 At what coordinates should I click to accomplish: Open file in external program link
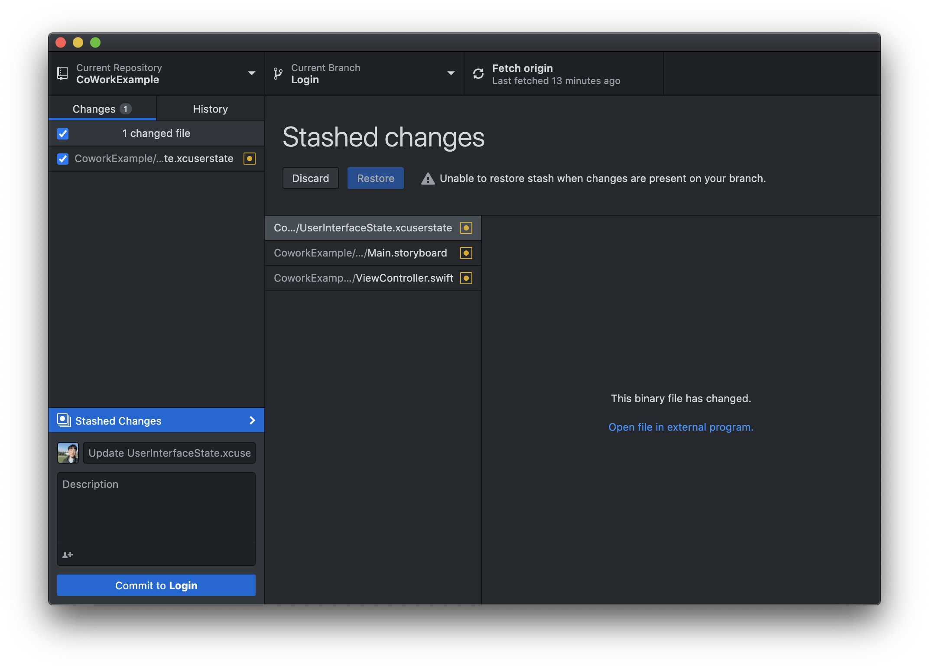coord(681,427)
